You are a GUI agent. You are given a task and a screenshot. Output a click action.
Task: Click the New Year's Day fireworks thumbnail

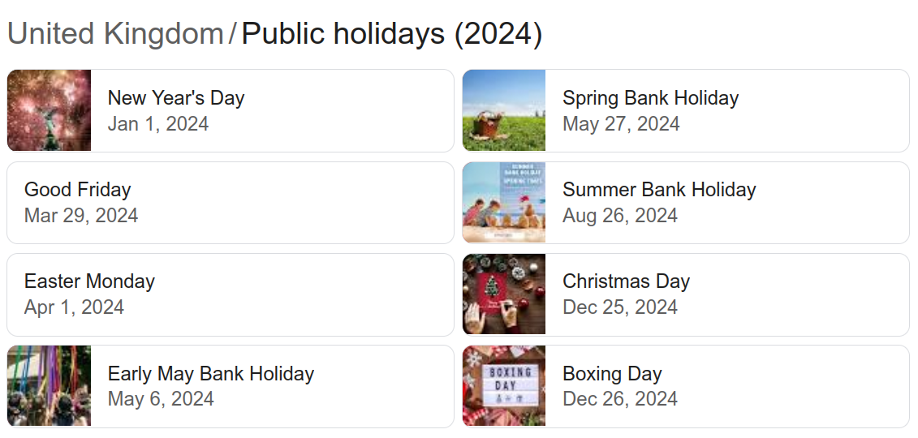click(49, 110)
